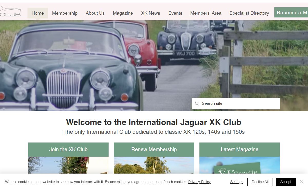Click the XK Gazette magazine cover image
Viewport: 308px width, 190px height.
point(239,165)
